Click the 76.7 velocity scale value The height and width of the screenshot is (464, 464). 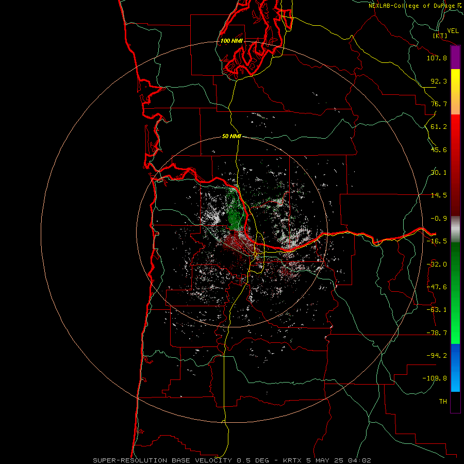[439, 104]
